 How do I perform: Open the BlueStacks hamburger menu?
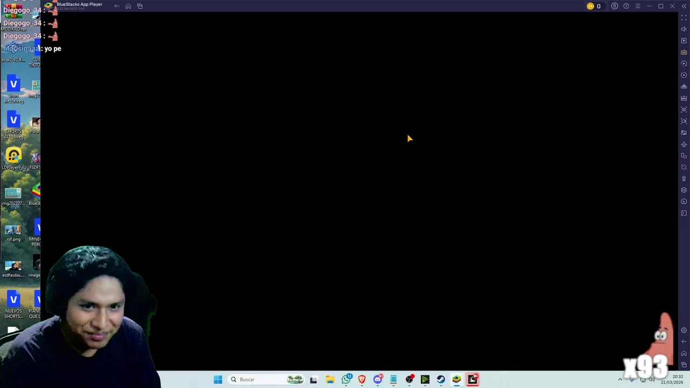pyautogui.click(x=638, y=6)
